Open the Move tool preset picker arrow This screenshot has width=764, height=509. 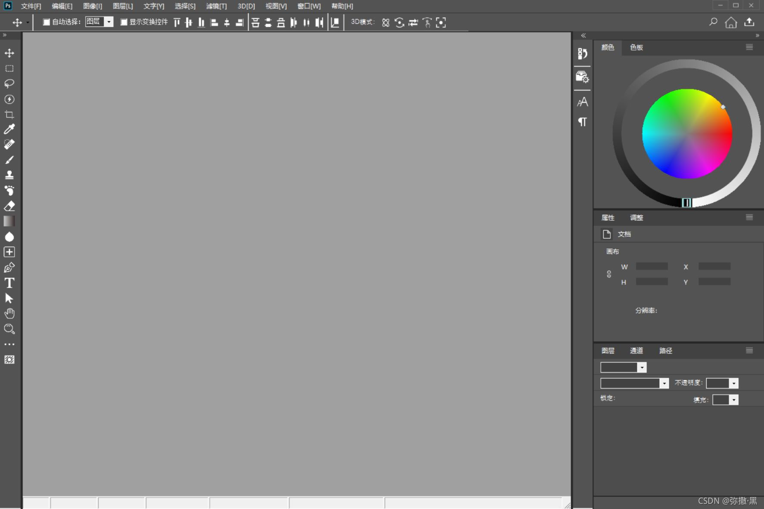[x=28, y=22]
